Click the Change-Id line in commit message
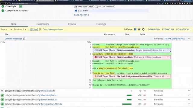The width and height of the screenshot is (193, 108). coord(121,85)
